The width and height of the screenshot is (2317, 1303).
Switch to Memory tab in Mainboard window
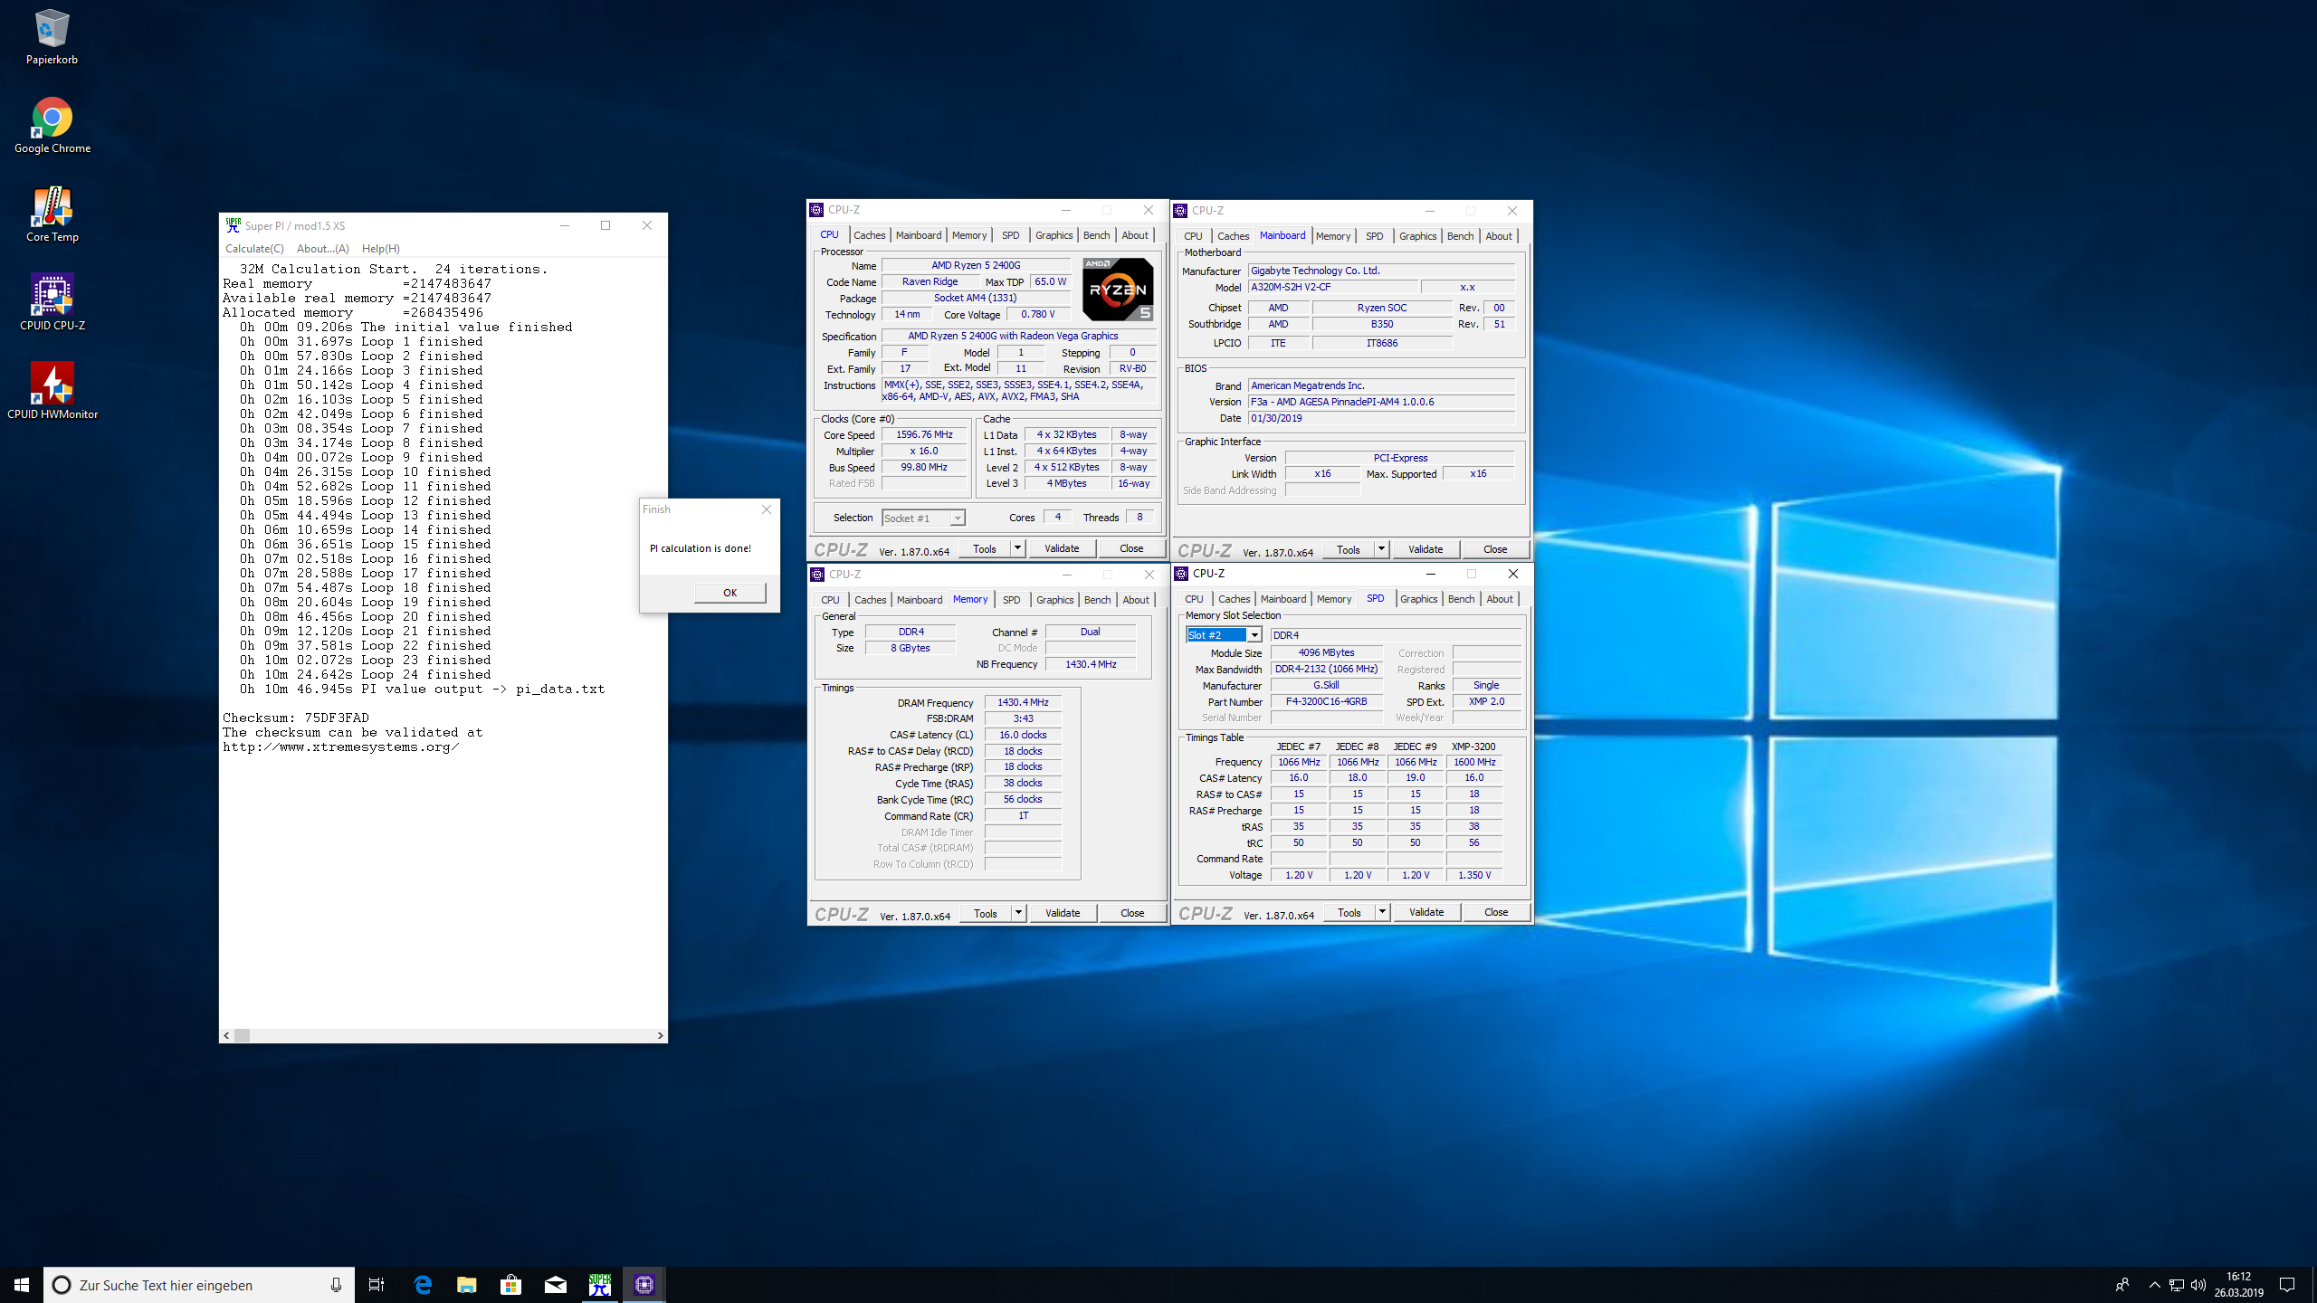pyautogui.click(x=1332, y=236)
